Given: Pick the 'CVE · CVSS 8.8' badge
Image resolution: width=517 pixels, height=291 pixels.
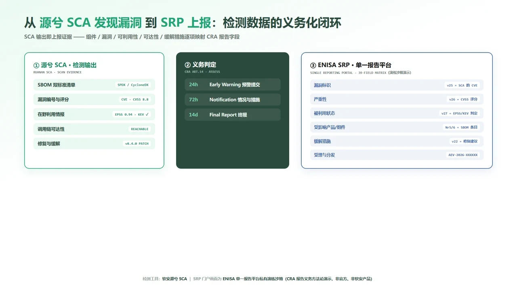Looking at the screenshot, I should [135, 99].
